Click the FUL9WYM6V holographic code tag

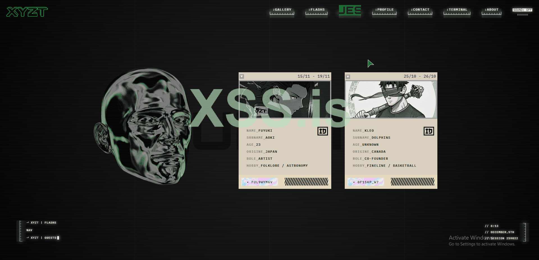(259, 182)
